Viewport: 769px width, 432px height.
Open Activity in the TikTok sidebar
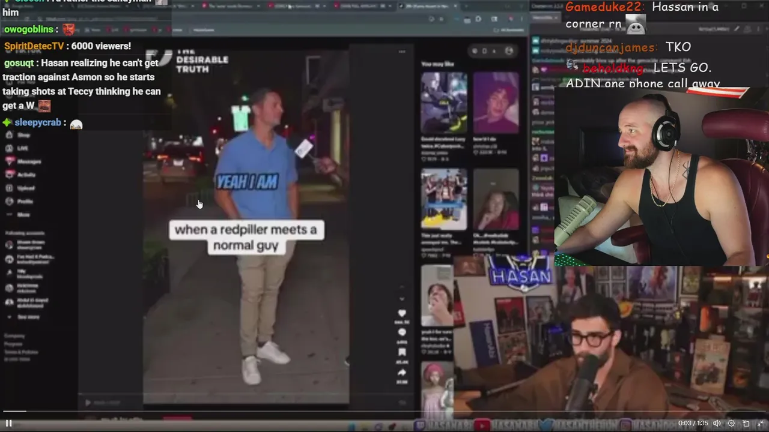pyautogui.click(x=20, y=175)
